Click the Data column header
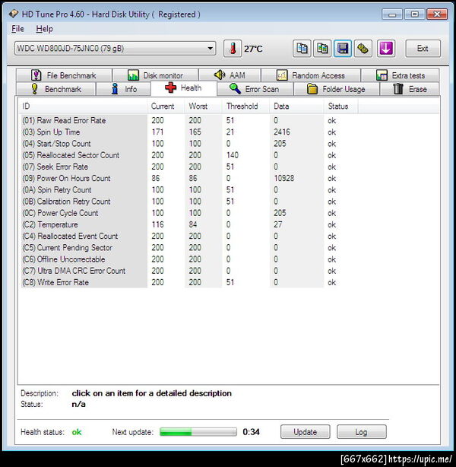Viewport: 456px width, 467px height. click(296, 106)
